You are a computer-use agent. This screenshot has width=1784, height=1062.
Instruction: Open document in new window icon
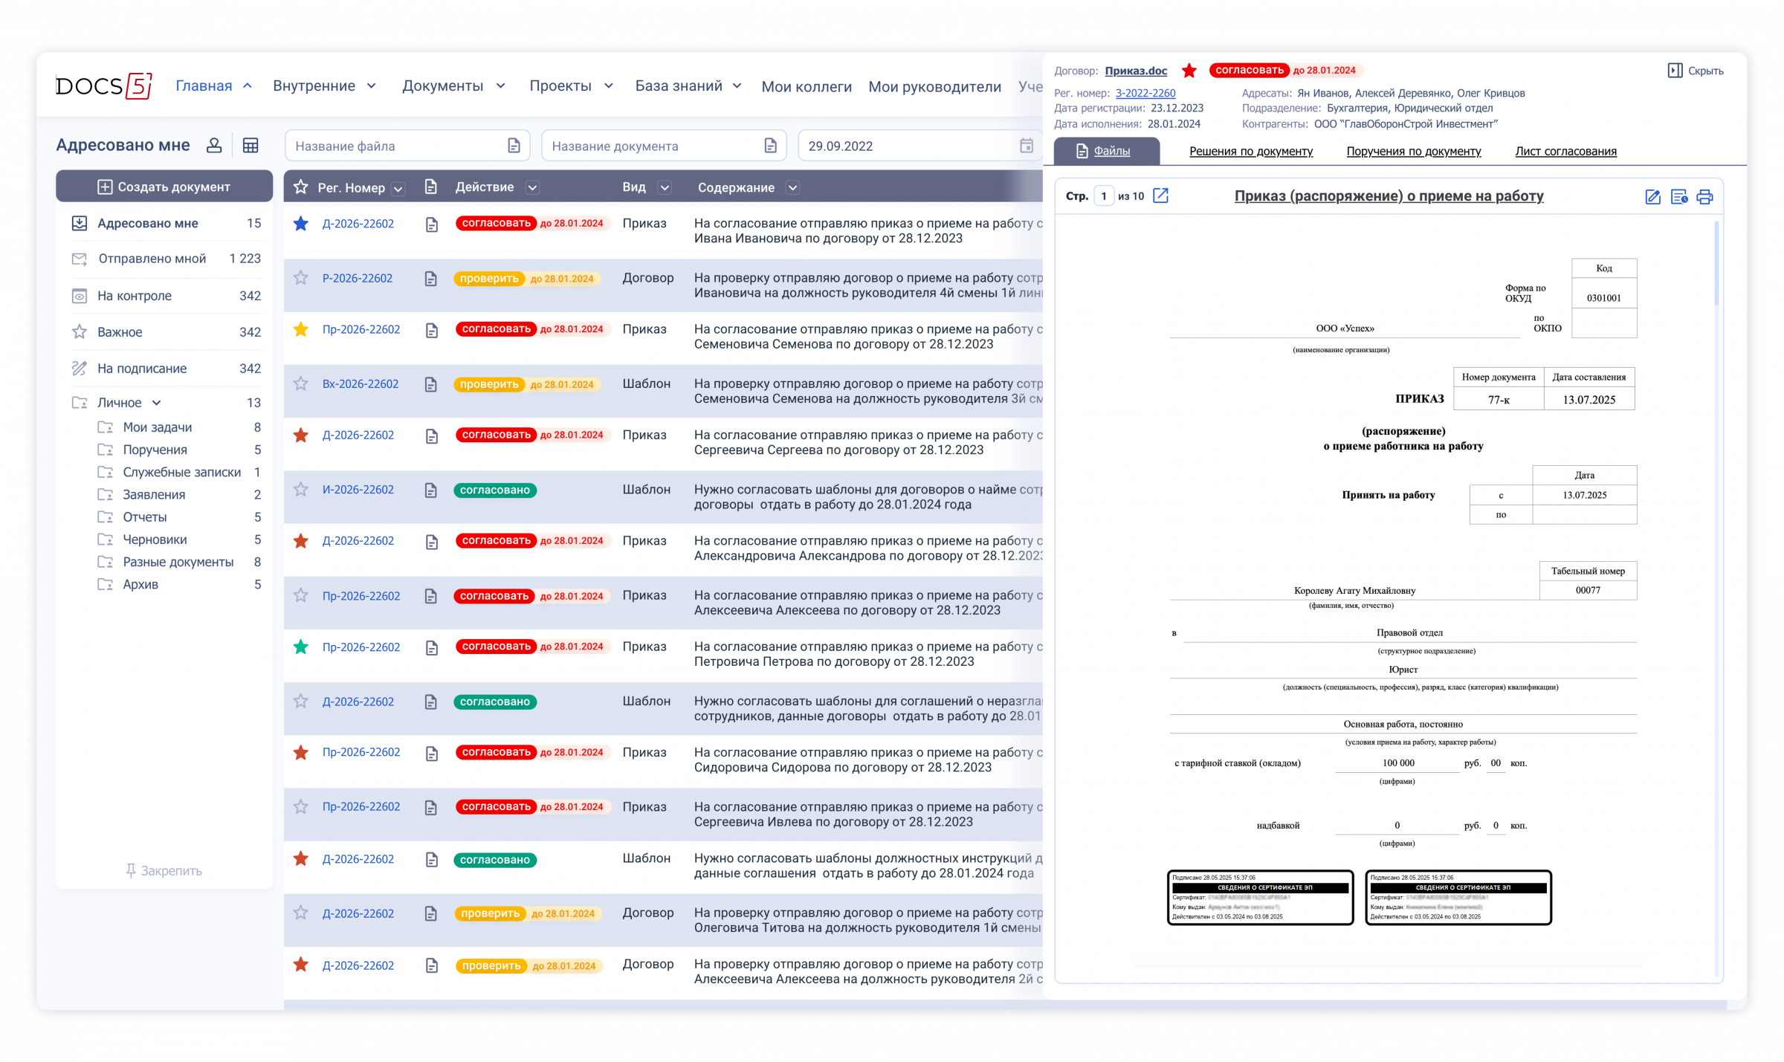(1160, 195)
